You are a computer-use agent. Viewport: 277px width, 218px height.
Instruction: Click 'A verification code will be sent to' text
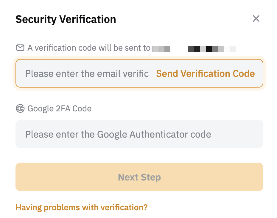[x=89, y=48]
